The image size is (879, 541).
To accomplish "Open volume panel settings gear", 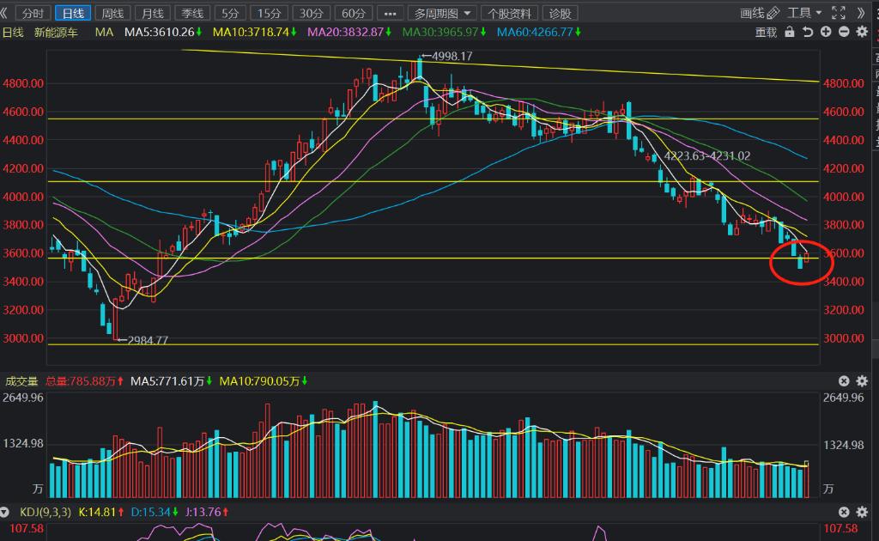I will click(862, 381).
